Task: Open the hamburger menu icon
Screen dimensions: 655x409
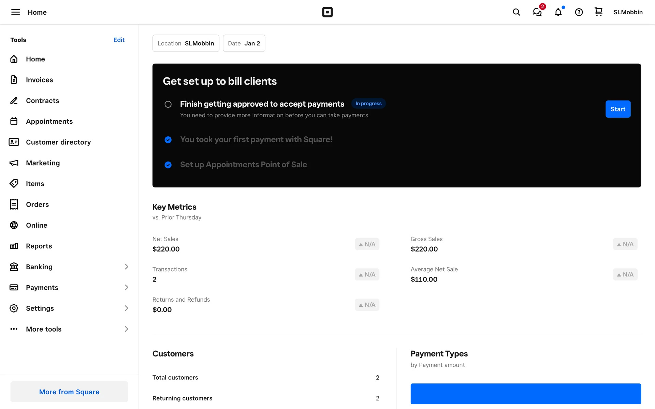Action: (15, 12)
